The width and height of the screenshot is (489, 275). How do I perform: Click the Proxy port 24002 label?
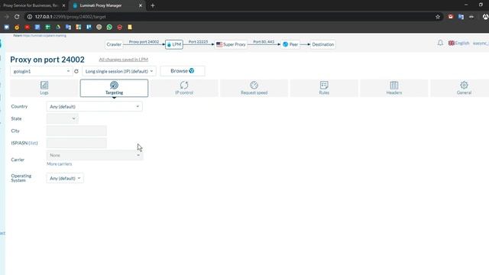(x=144, y=42)
